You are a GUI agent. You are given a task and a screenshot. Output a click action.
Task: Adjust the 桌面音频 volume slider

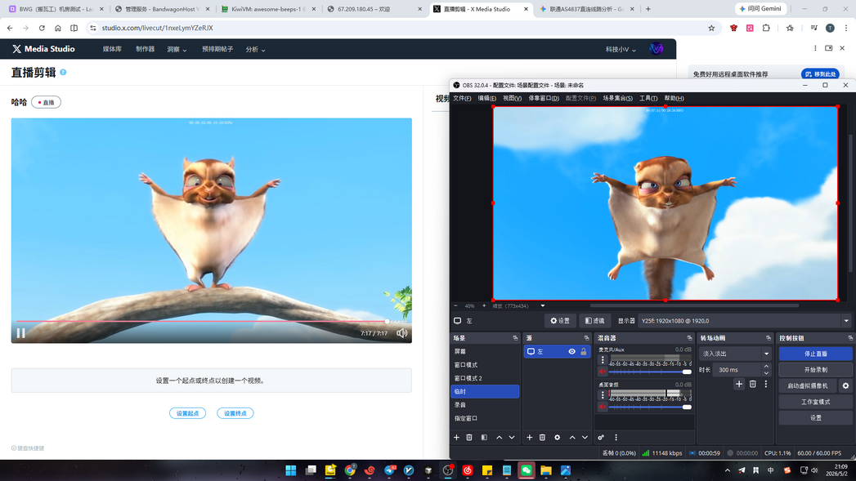click(x=650, y=407)
